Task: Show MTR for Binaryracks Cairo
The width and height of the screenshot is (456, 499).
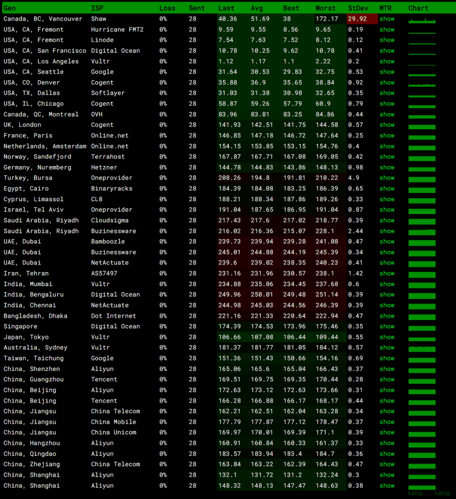Action: [x=386, y=188]
